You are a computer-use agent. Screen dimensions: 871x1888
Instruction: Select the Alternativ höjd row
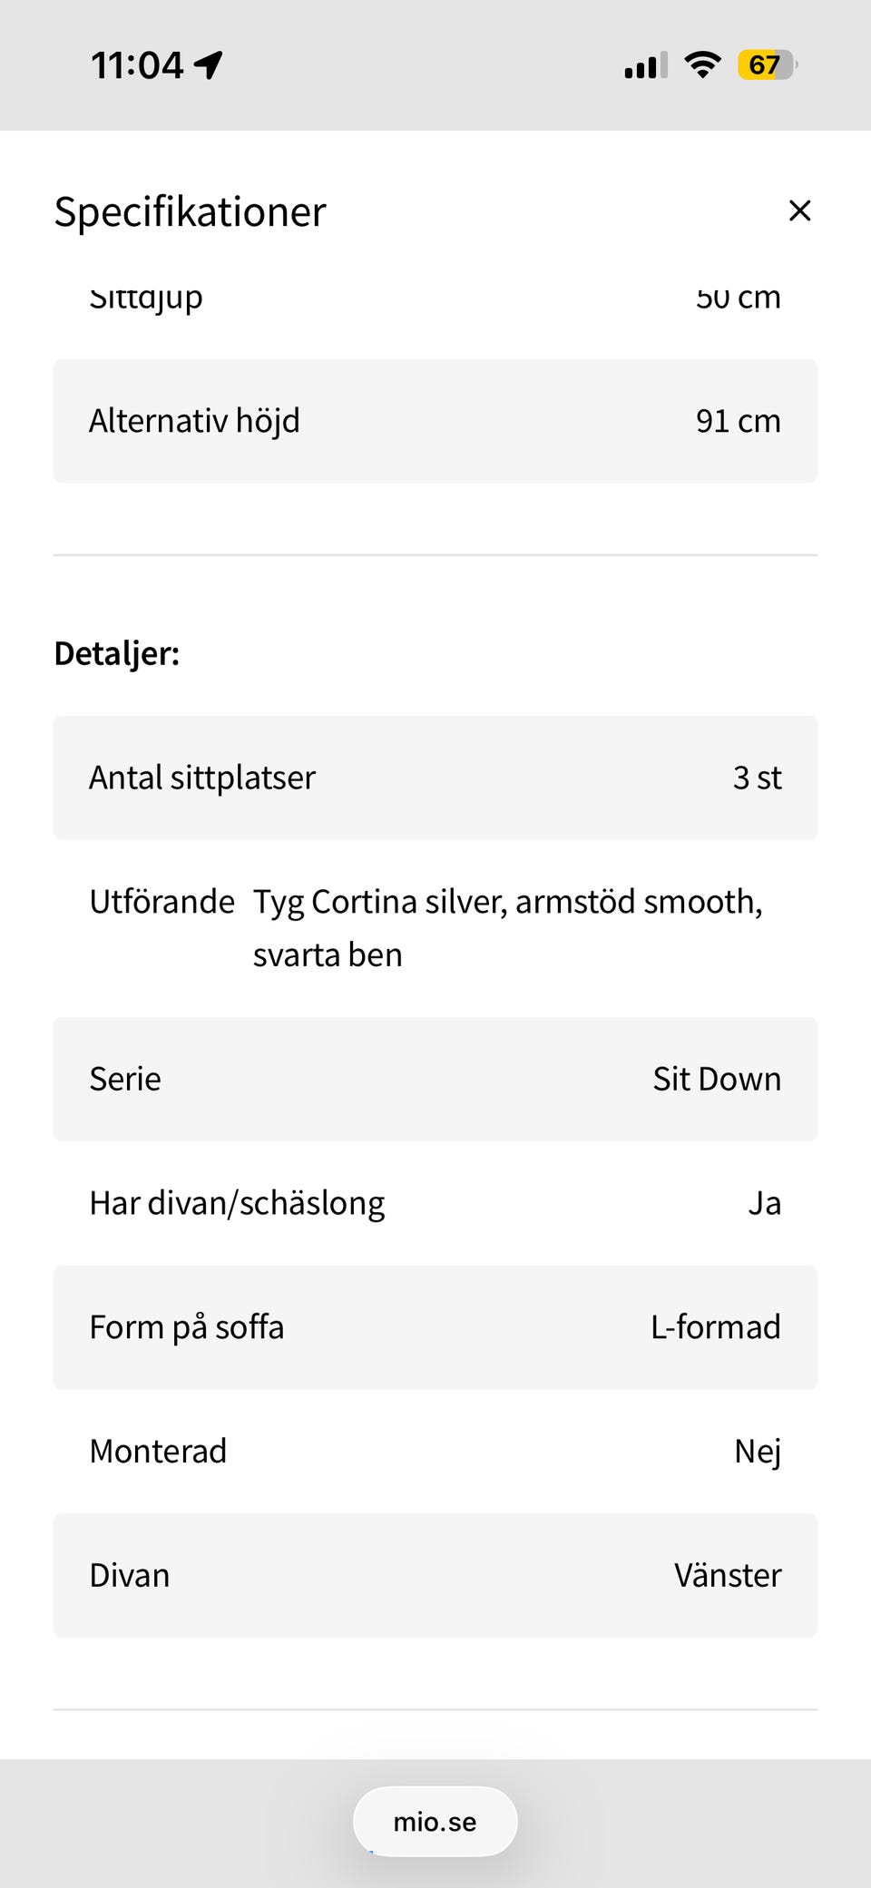(x=435, y=421)
